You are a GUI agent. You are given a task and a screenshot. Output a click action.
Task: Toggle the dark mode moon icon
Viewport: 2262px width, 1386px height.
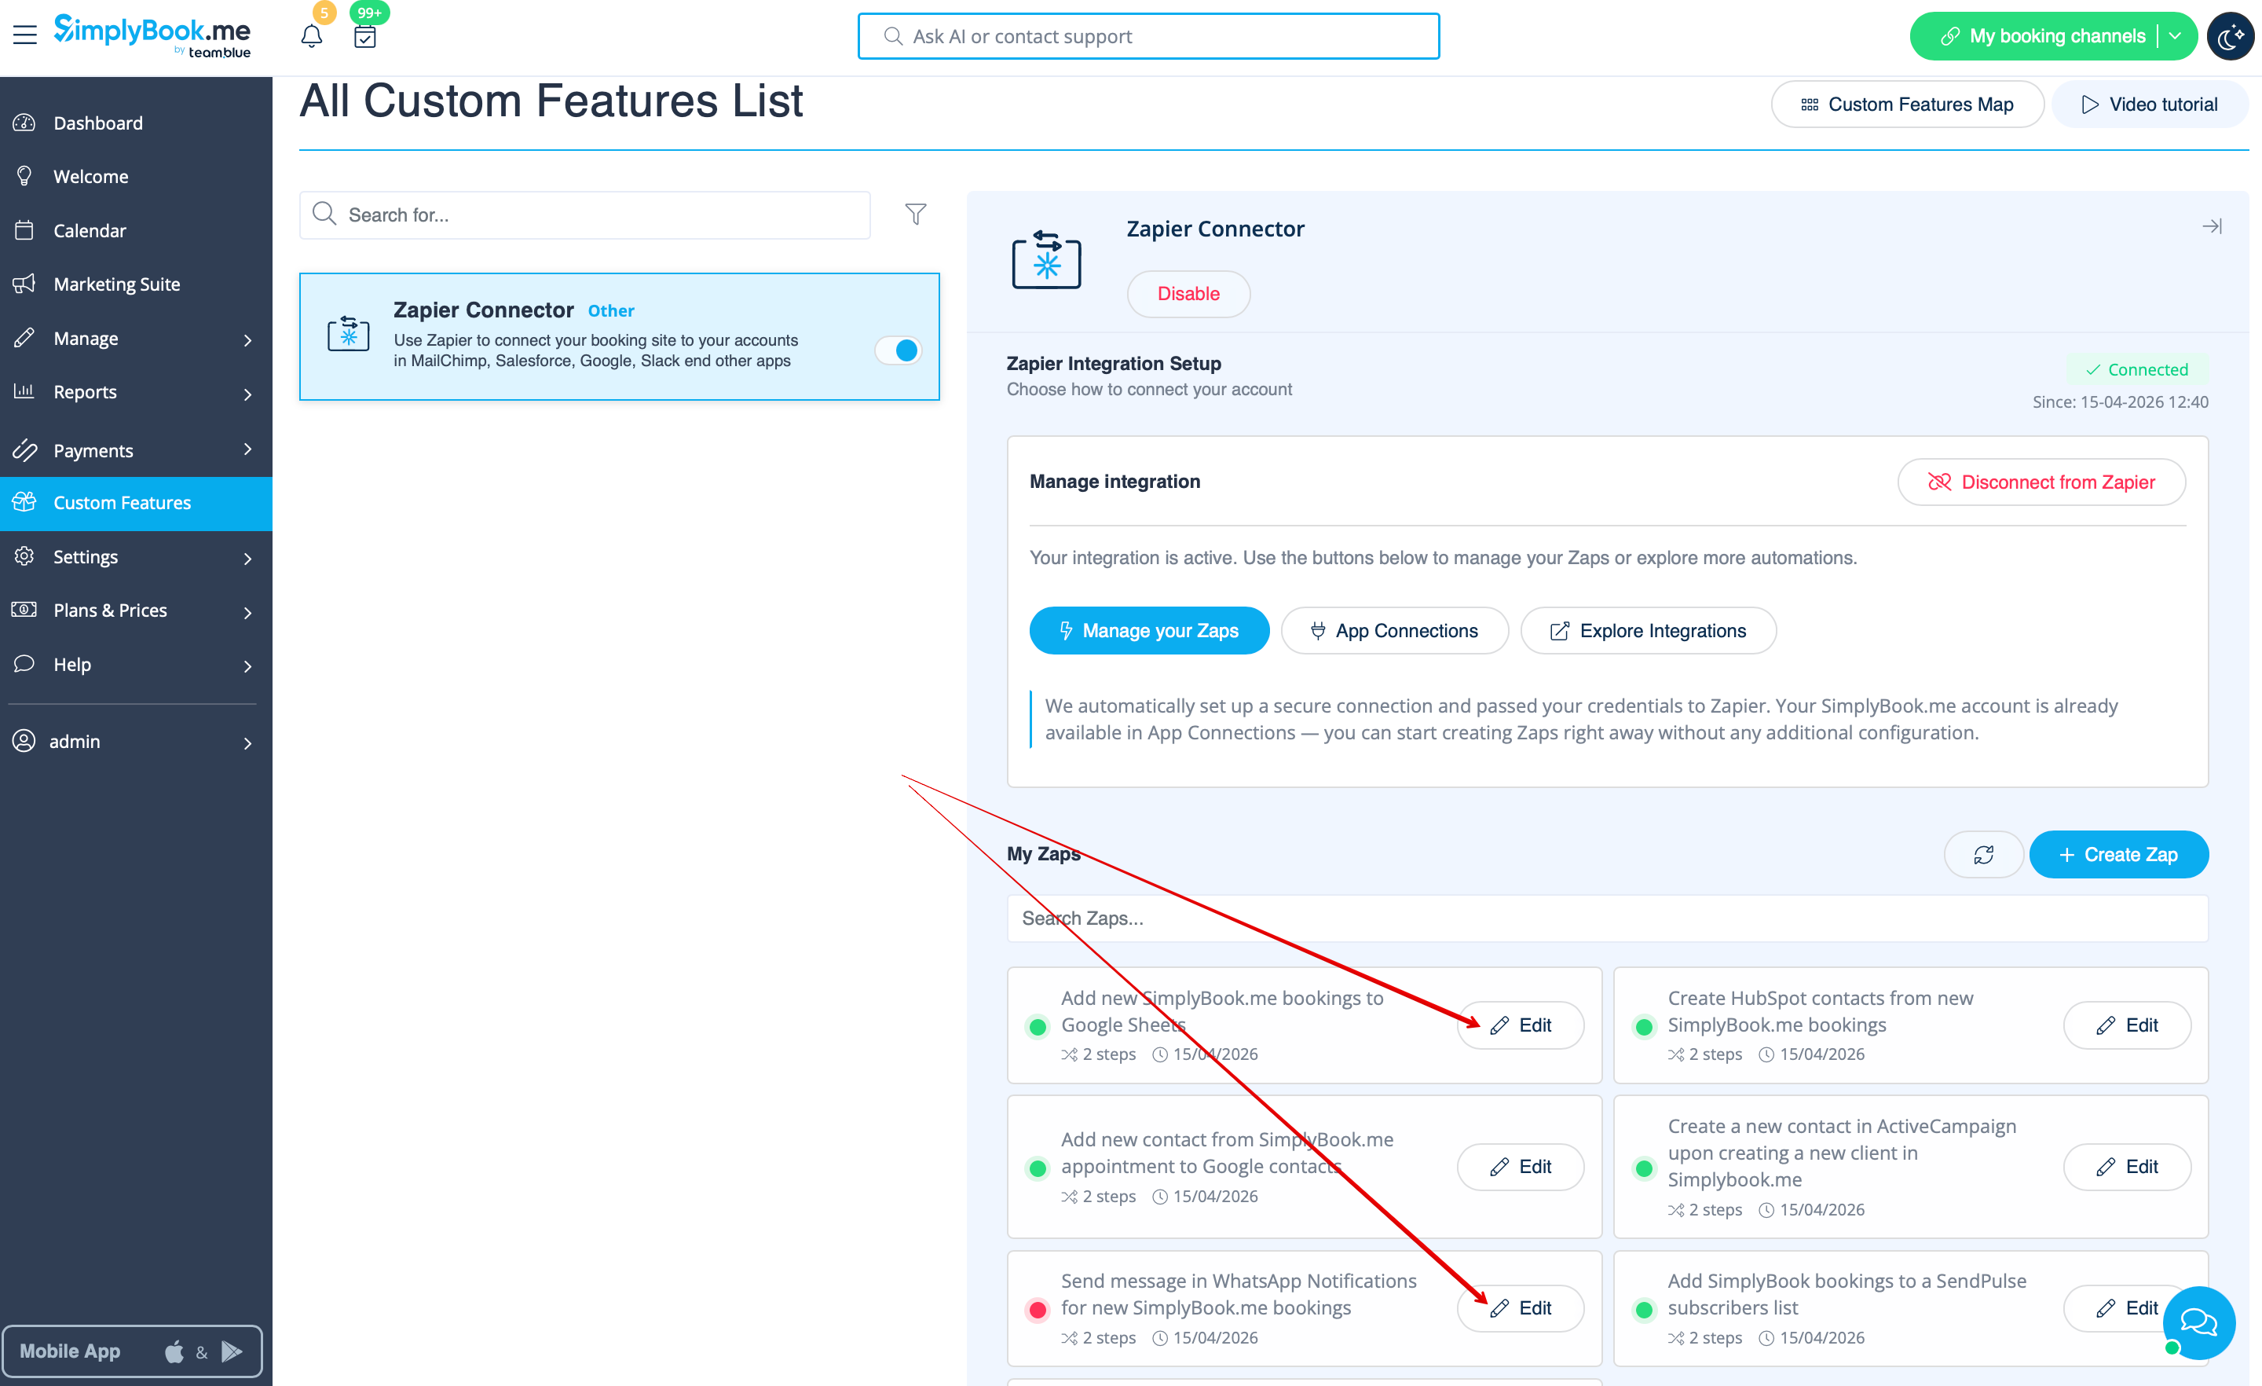pyautogui.click(x=2230, y=37)
